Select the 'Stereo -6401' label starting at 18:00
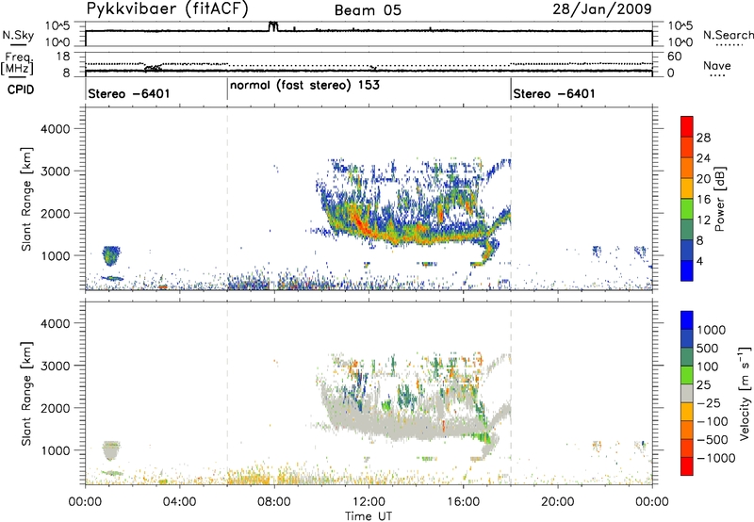This screenshot has width=754, height=522. click(x=554, y=93)
